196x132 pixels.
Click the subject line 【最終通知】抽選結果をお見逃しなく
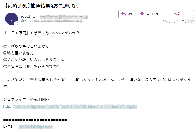[42, 6]
